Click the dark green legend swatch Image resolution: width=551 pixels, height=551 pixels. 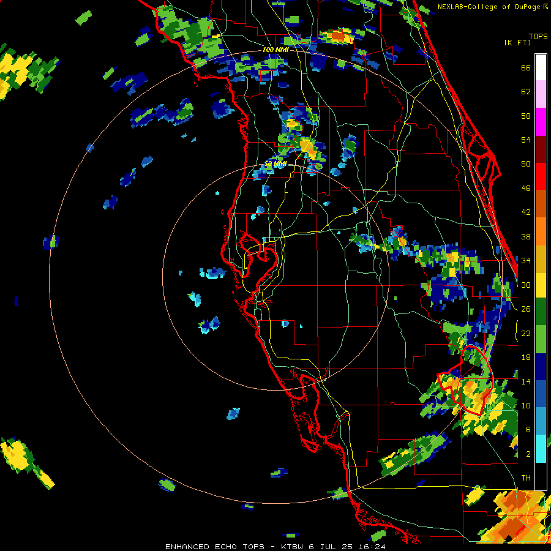(541, 312)
